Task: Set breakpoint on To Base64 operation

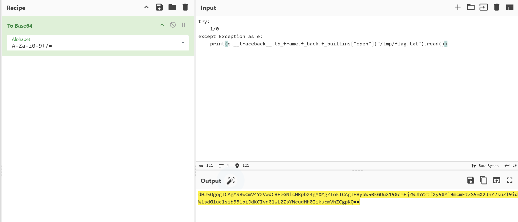Action: pyautogui.click(x=183, y=25)
